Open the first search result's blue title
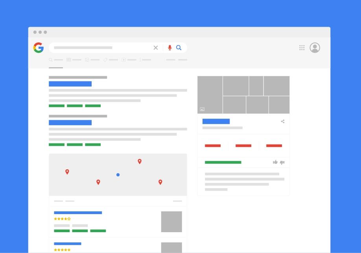 [x=70, y=84]
